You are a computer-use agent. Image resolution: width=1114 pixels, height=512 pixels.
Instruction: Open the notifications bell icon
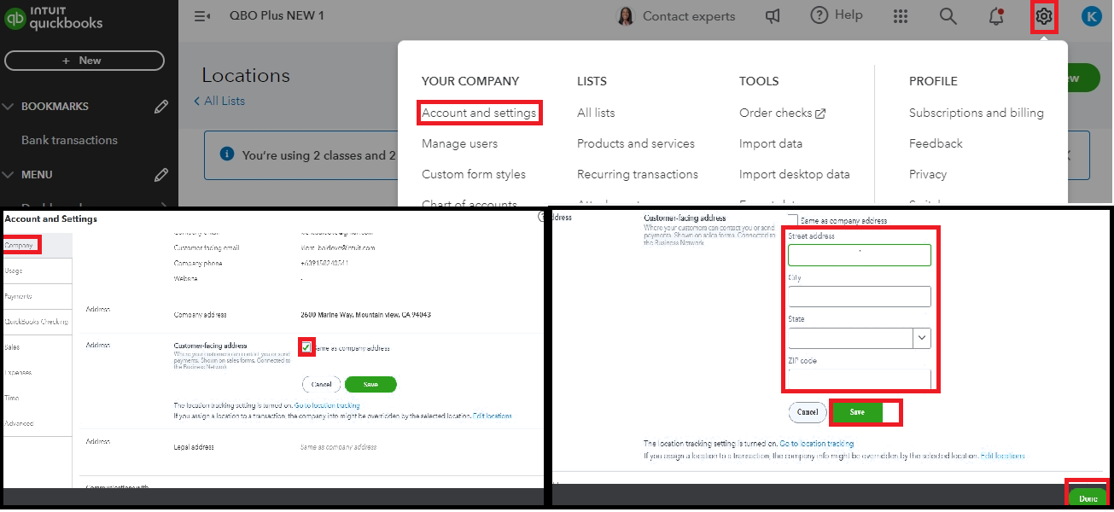click(x=995, y=15)
